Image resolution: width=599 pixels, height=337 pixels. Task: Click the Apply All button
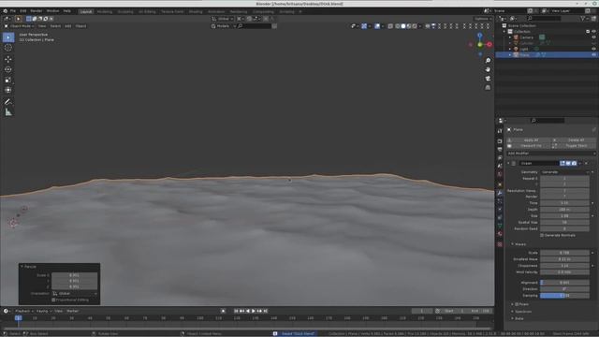coord(528,140)
